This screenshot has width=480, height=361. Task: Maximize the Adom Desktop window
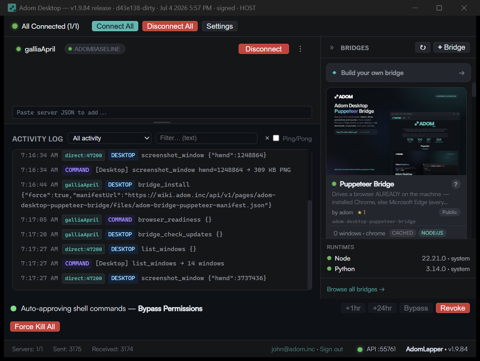coord(439,8)
